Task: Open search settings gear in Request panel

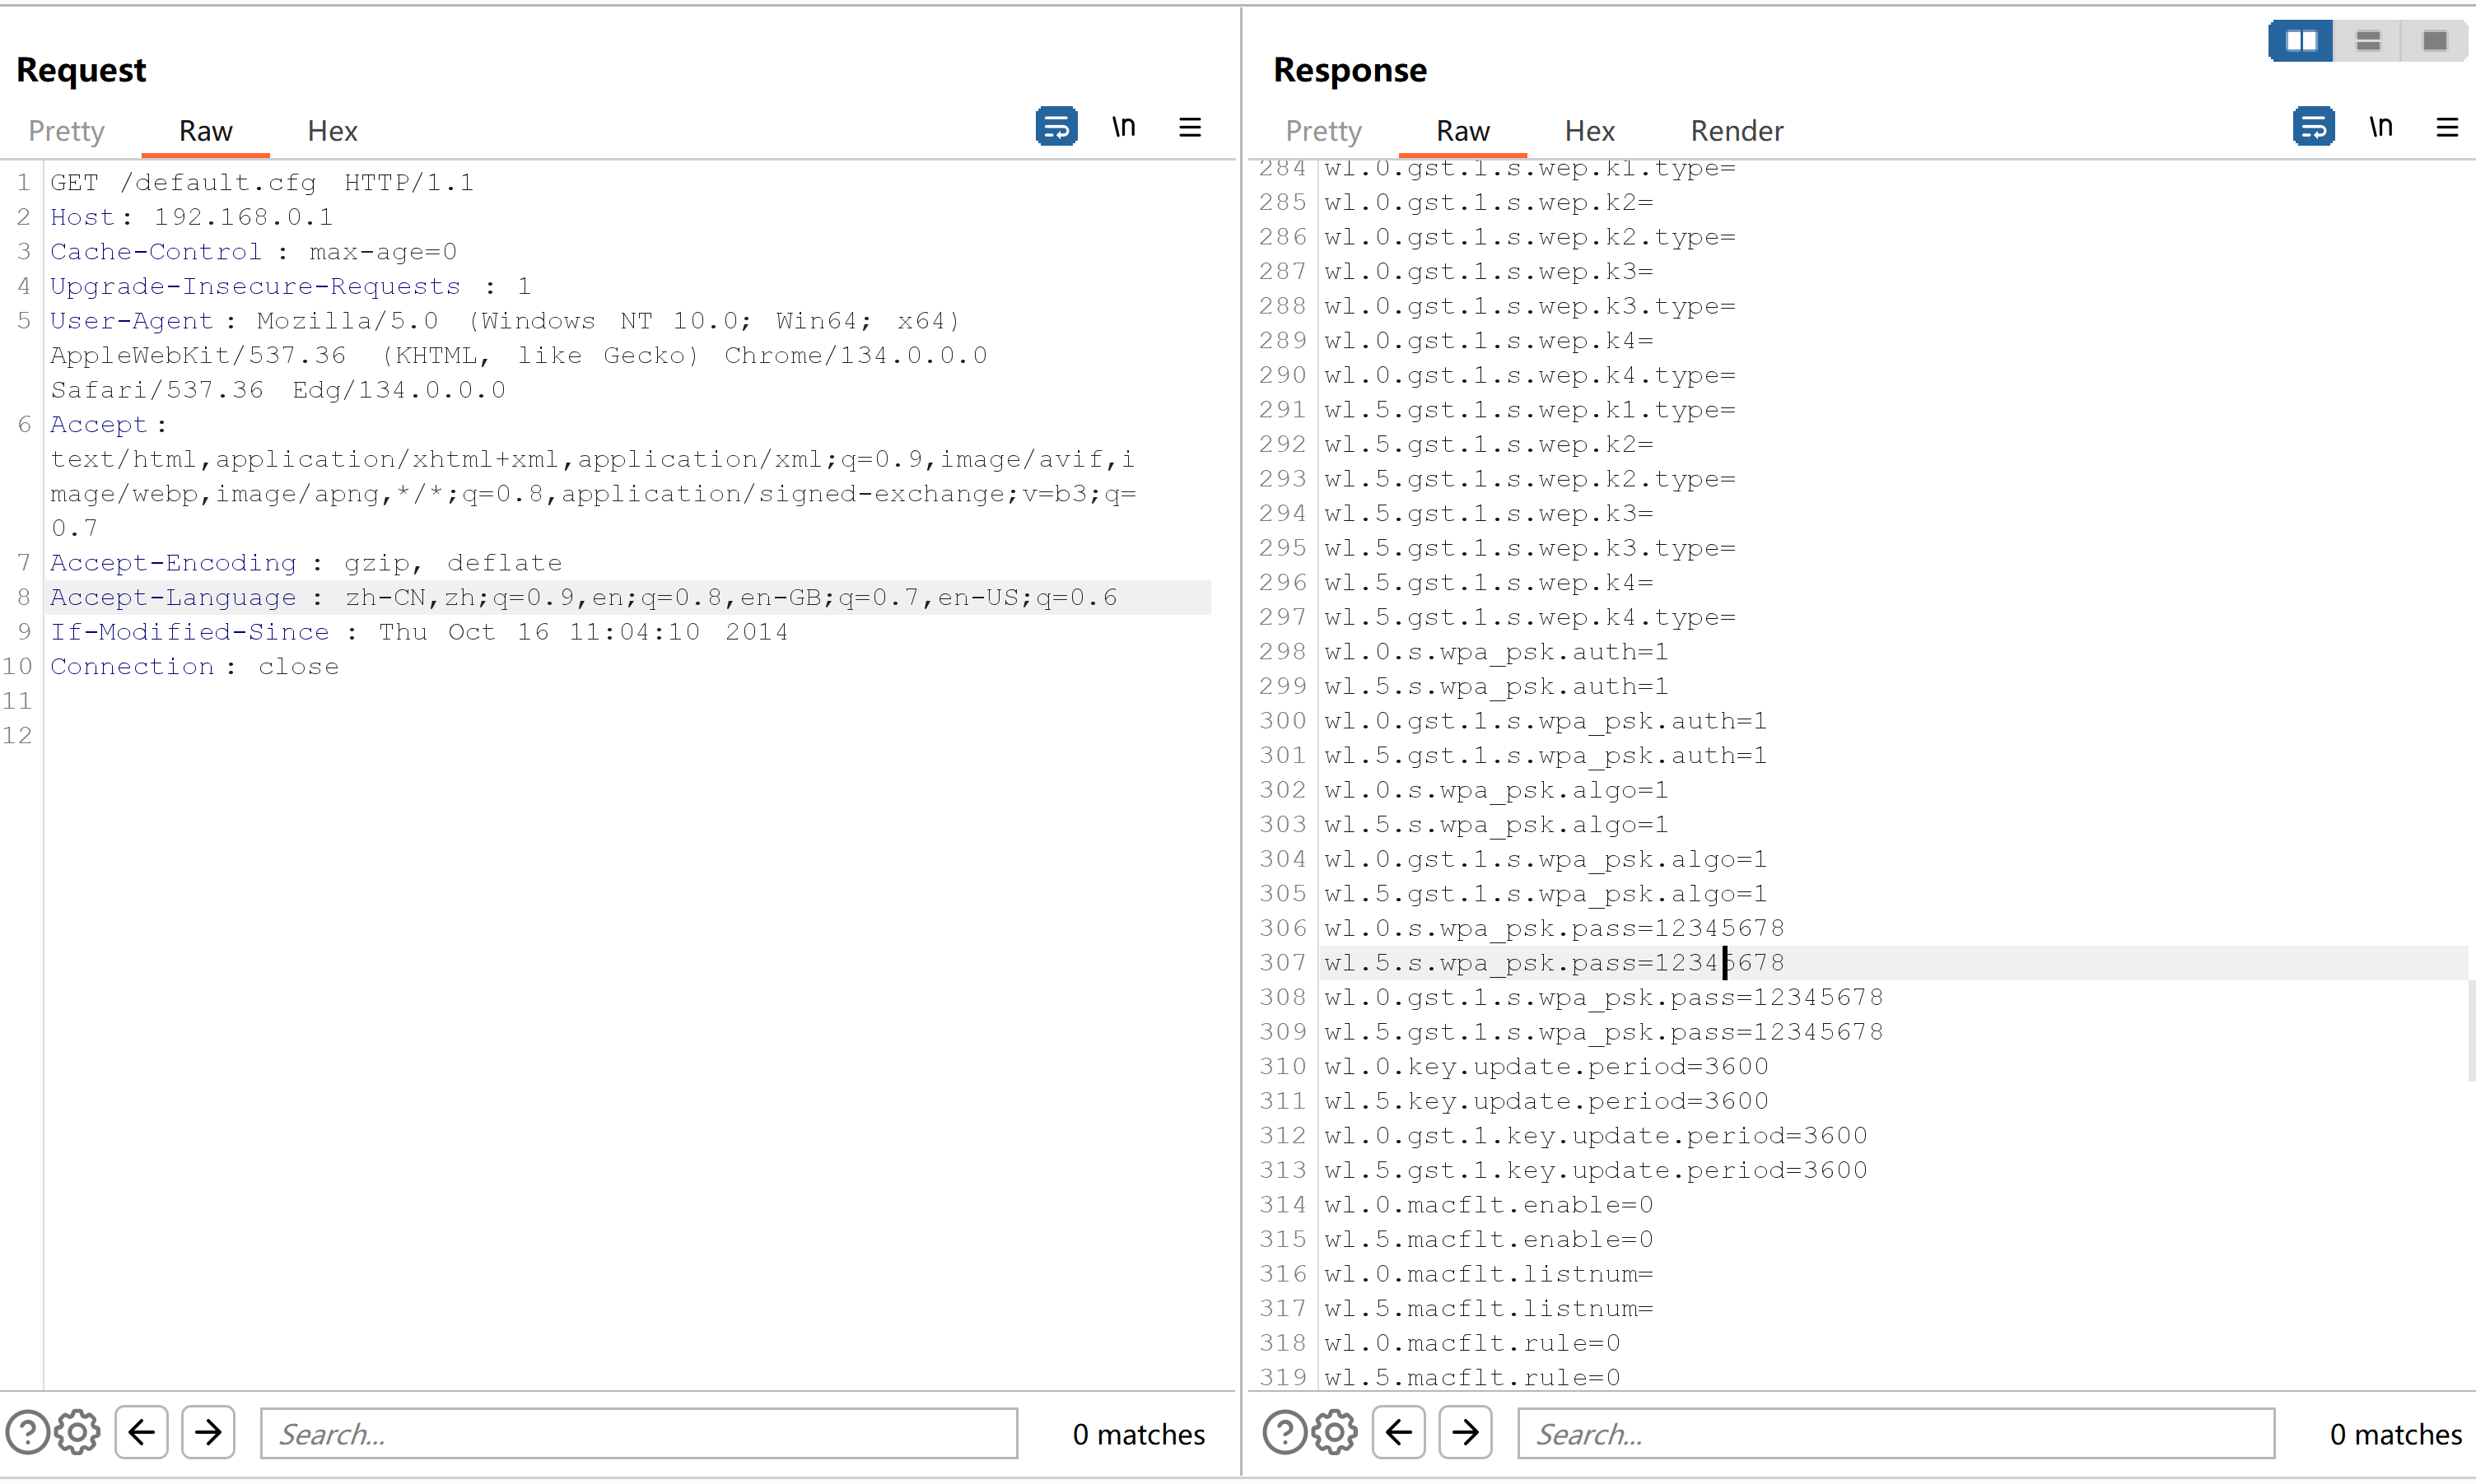Action: [78, 1432]
